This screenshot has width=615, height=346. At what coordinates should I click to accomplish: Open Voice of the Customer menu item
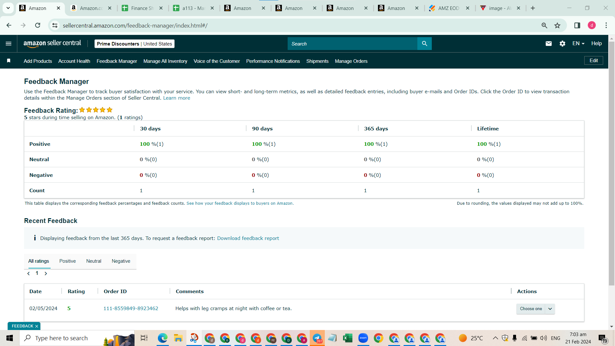217,61
